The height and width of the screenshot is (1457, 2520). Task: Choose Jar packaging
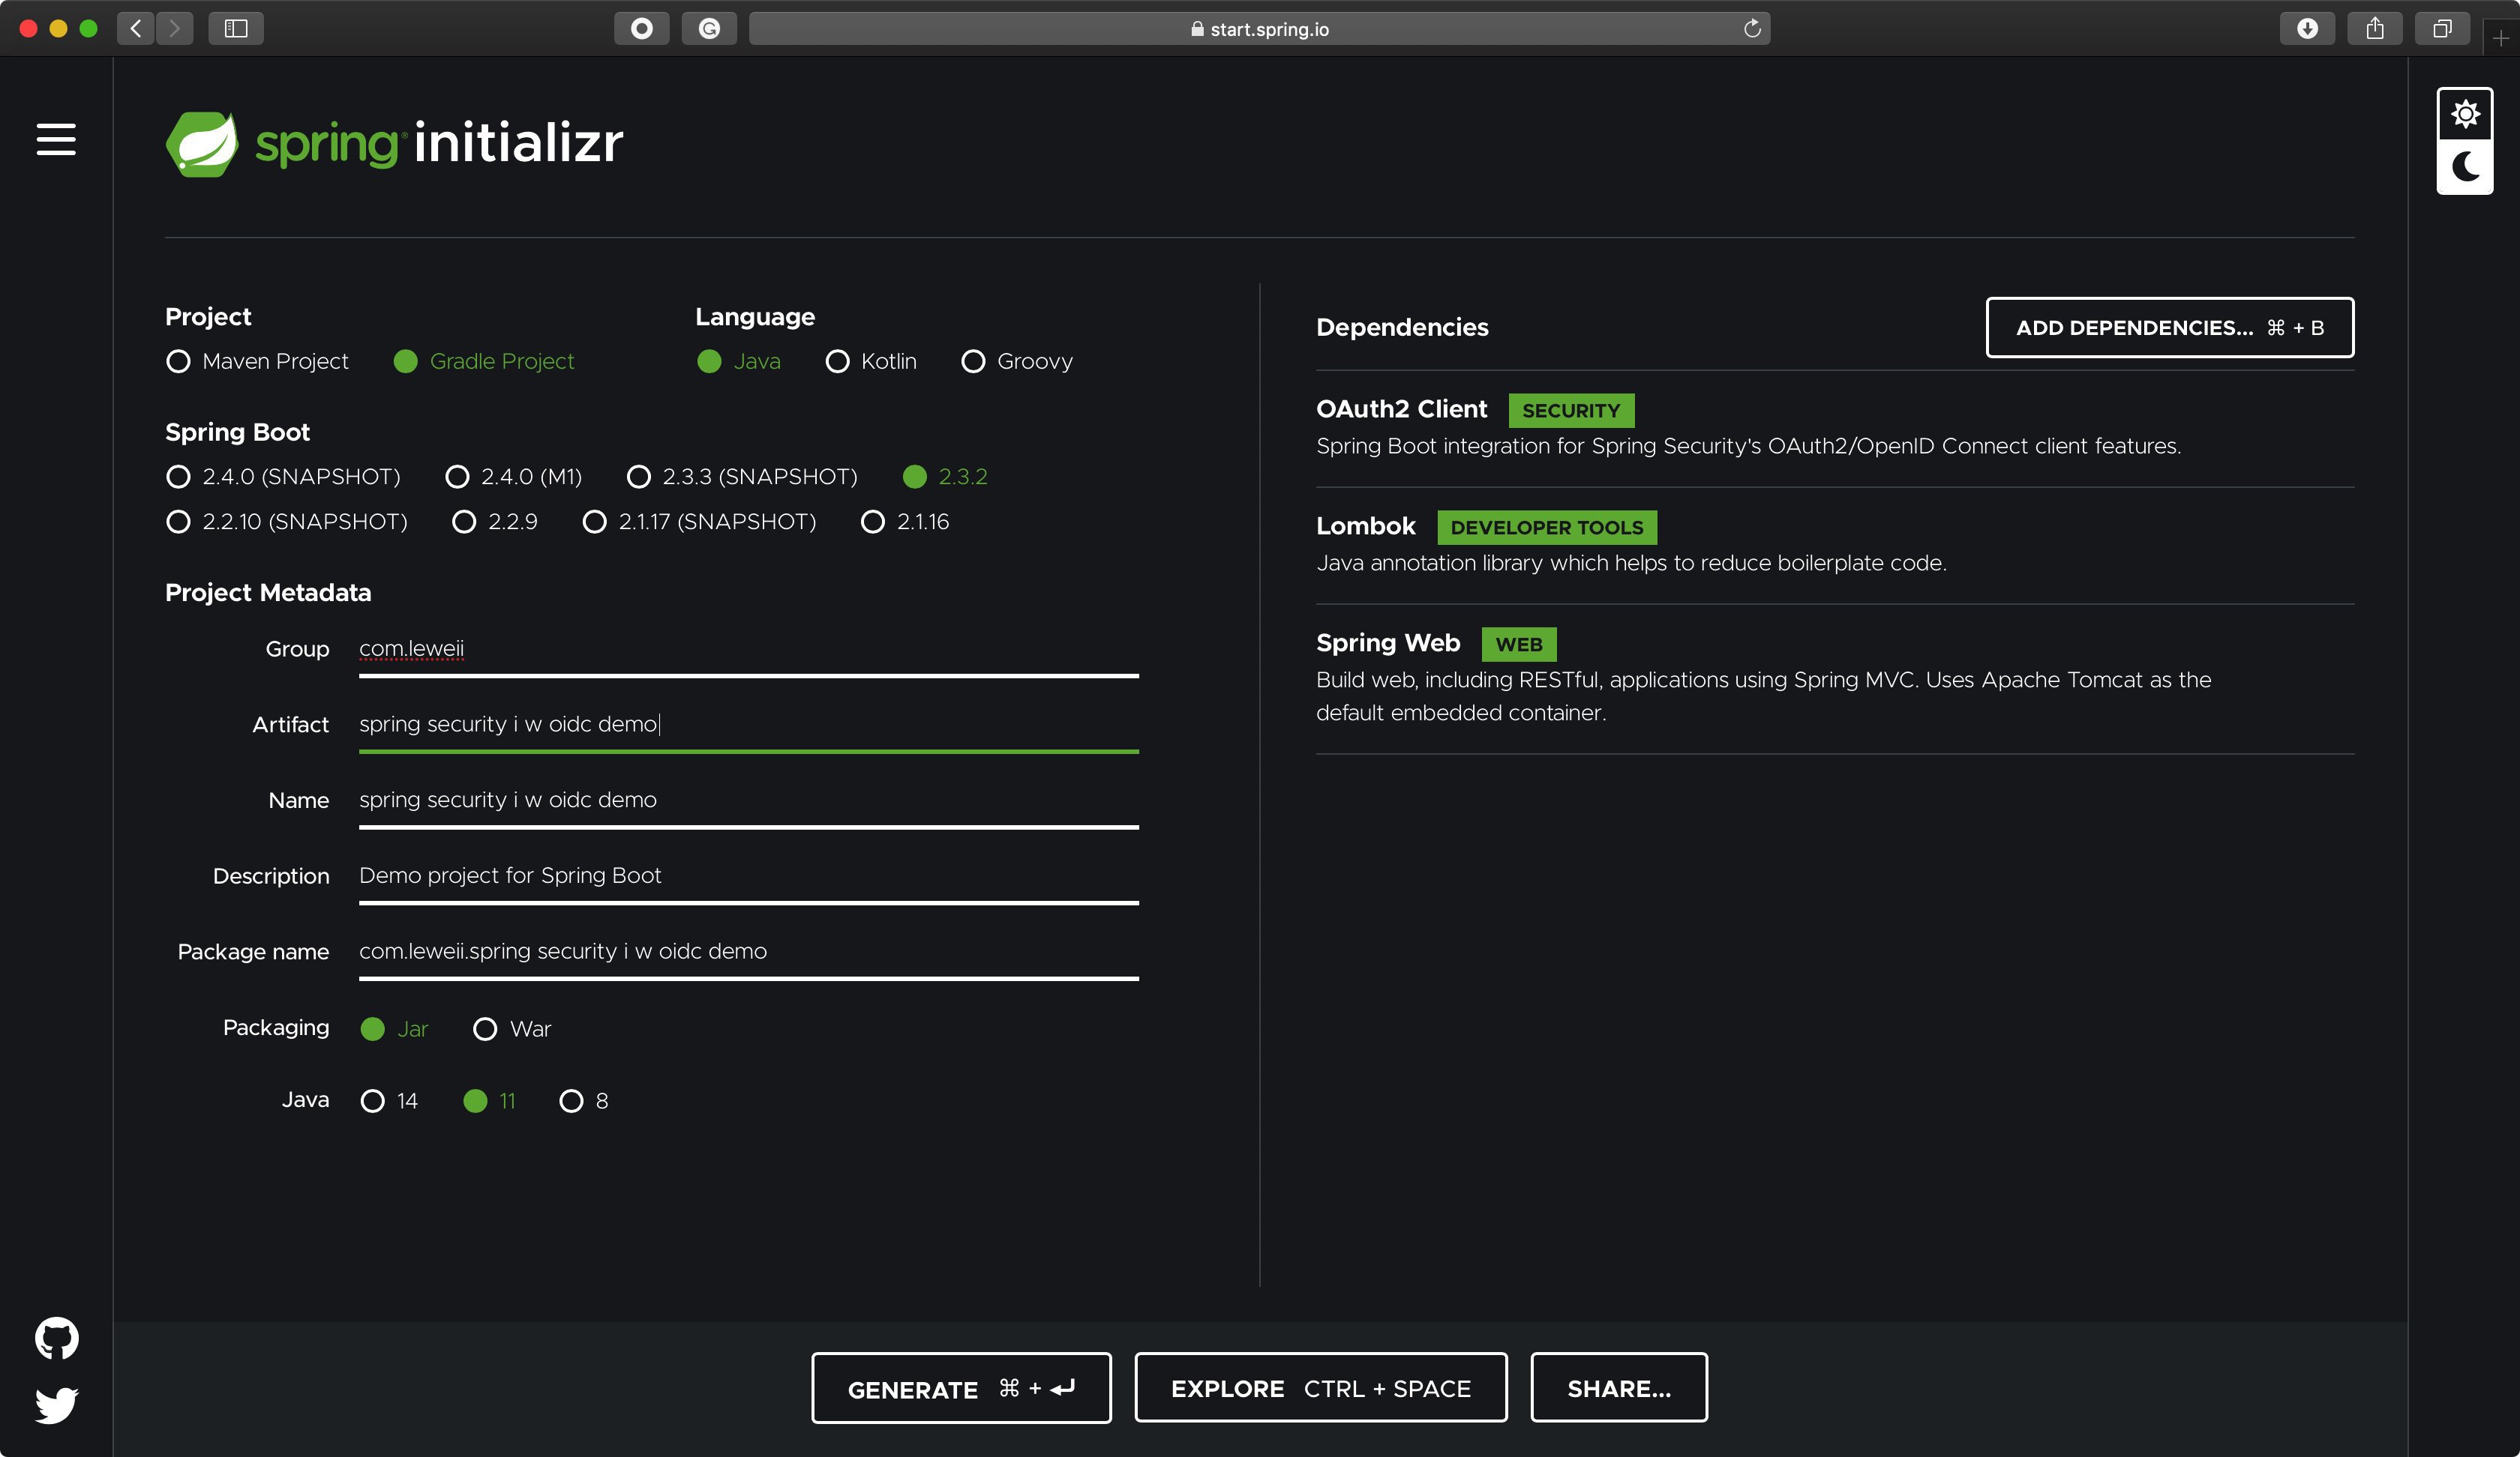(x=394, y=1028)
